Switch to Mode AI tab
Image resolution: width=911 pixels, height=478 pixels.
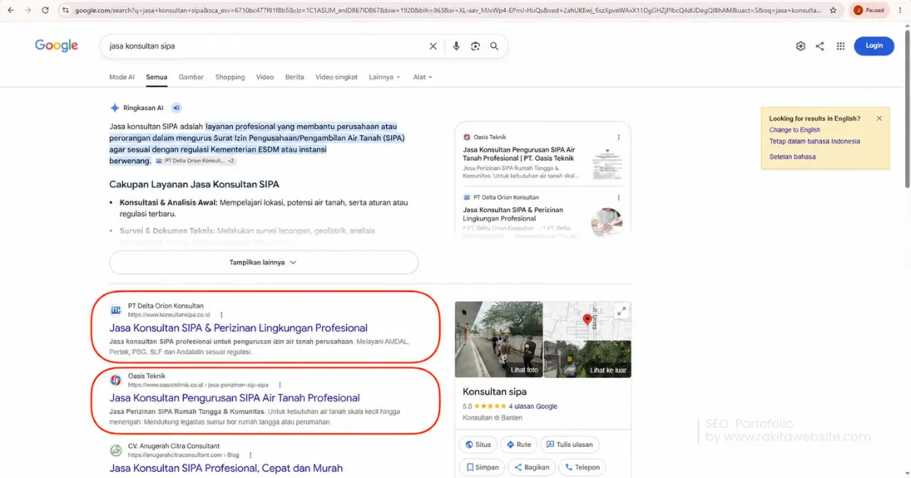pyautogui.click(x=121, y=77)
